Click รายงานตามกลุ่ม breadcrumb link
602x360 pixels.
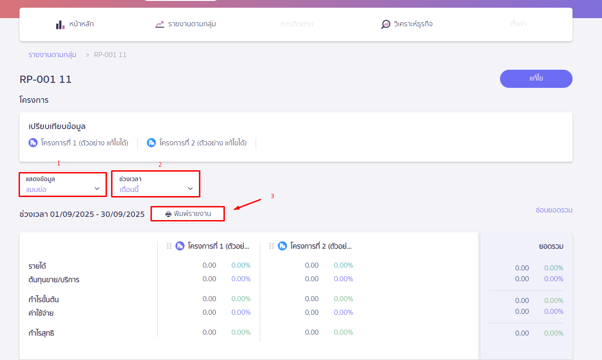[x=52, y=55]
